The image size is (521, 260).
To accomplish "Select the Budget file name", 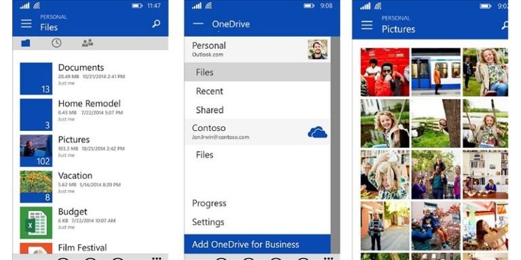I will [x=73, y=211].
